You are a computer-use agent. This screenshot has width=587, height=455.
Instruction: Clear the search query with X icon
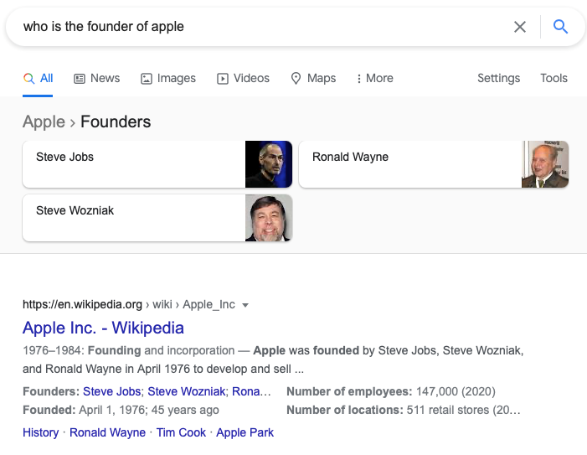pos(520,27)
